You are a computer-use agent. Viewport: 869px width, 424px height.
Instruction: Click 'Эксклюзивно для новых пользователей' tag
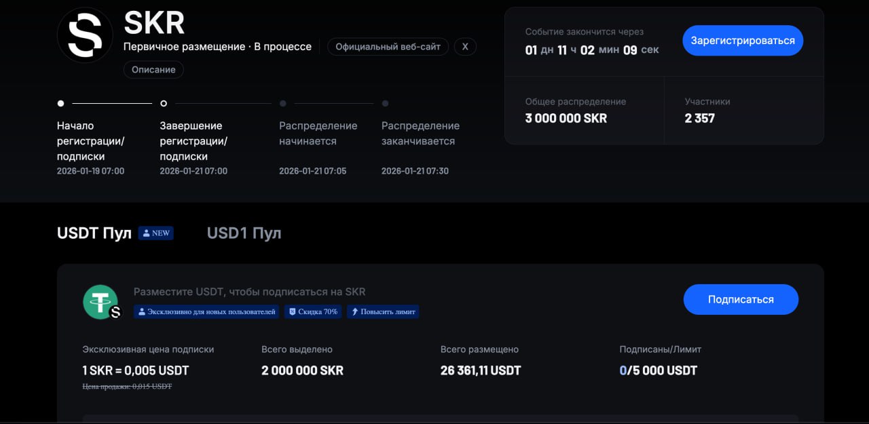206,312
